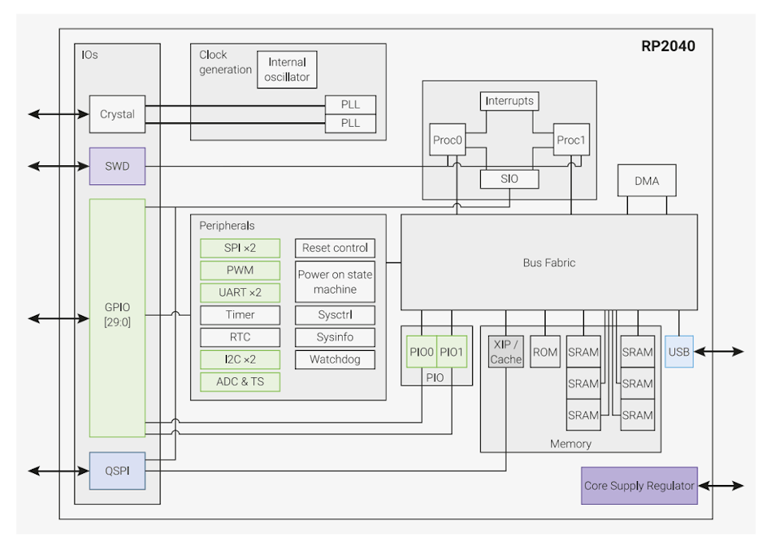This screenshot has height=544, width=759.
Task: Select the Crystal block in IOs
Action: [116, 115]
